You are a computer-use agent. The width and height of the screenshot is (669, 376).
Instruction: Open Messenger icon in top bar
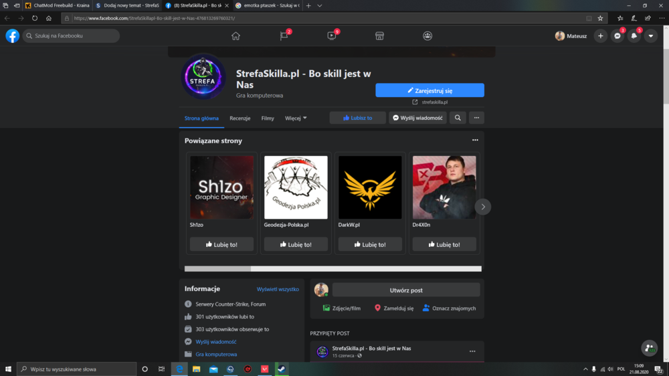[x=617, y=36]
